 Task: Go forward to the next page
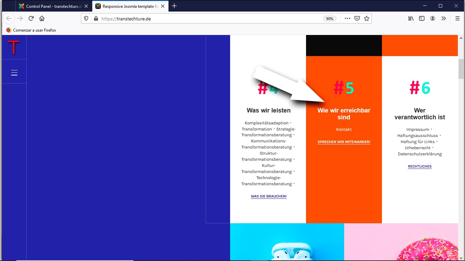20,18
